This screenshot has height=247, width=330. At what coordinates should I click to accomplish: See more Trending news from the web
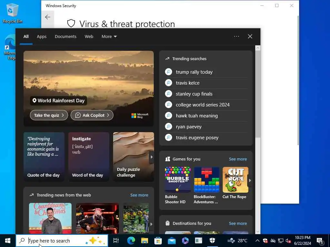(x=139, y=195)
